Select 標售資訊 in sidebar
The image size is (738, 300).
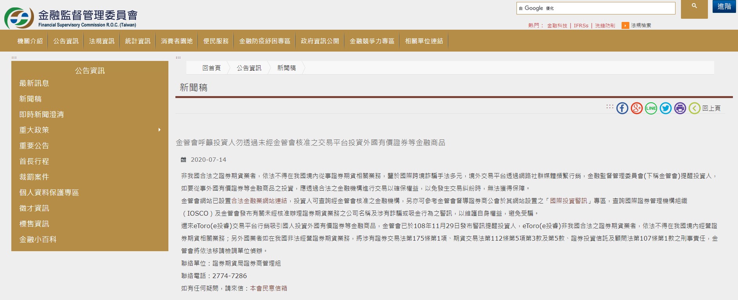[x=34, y=224]
